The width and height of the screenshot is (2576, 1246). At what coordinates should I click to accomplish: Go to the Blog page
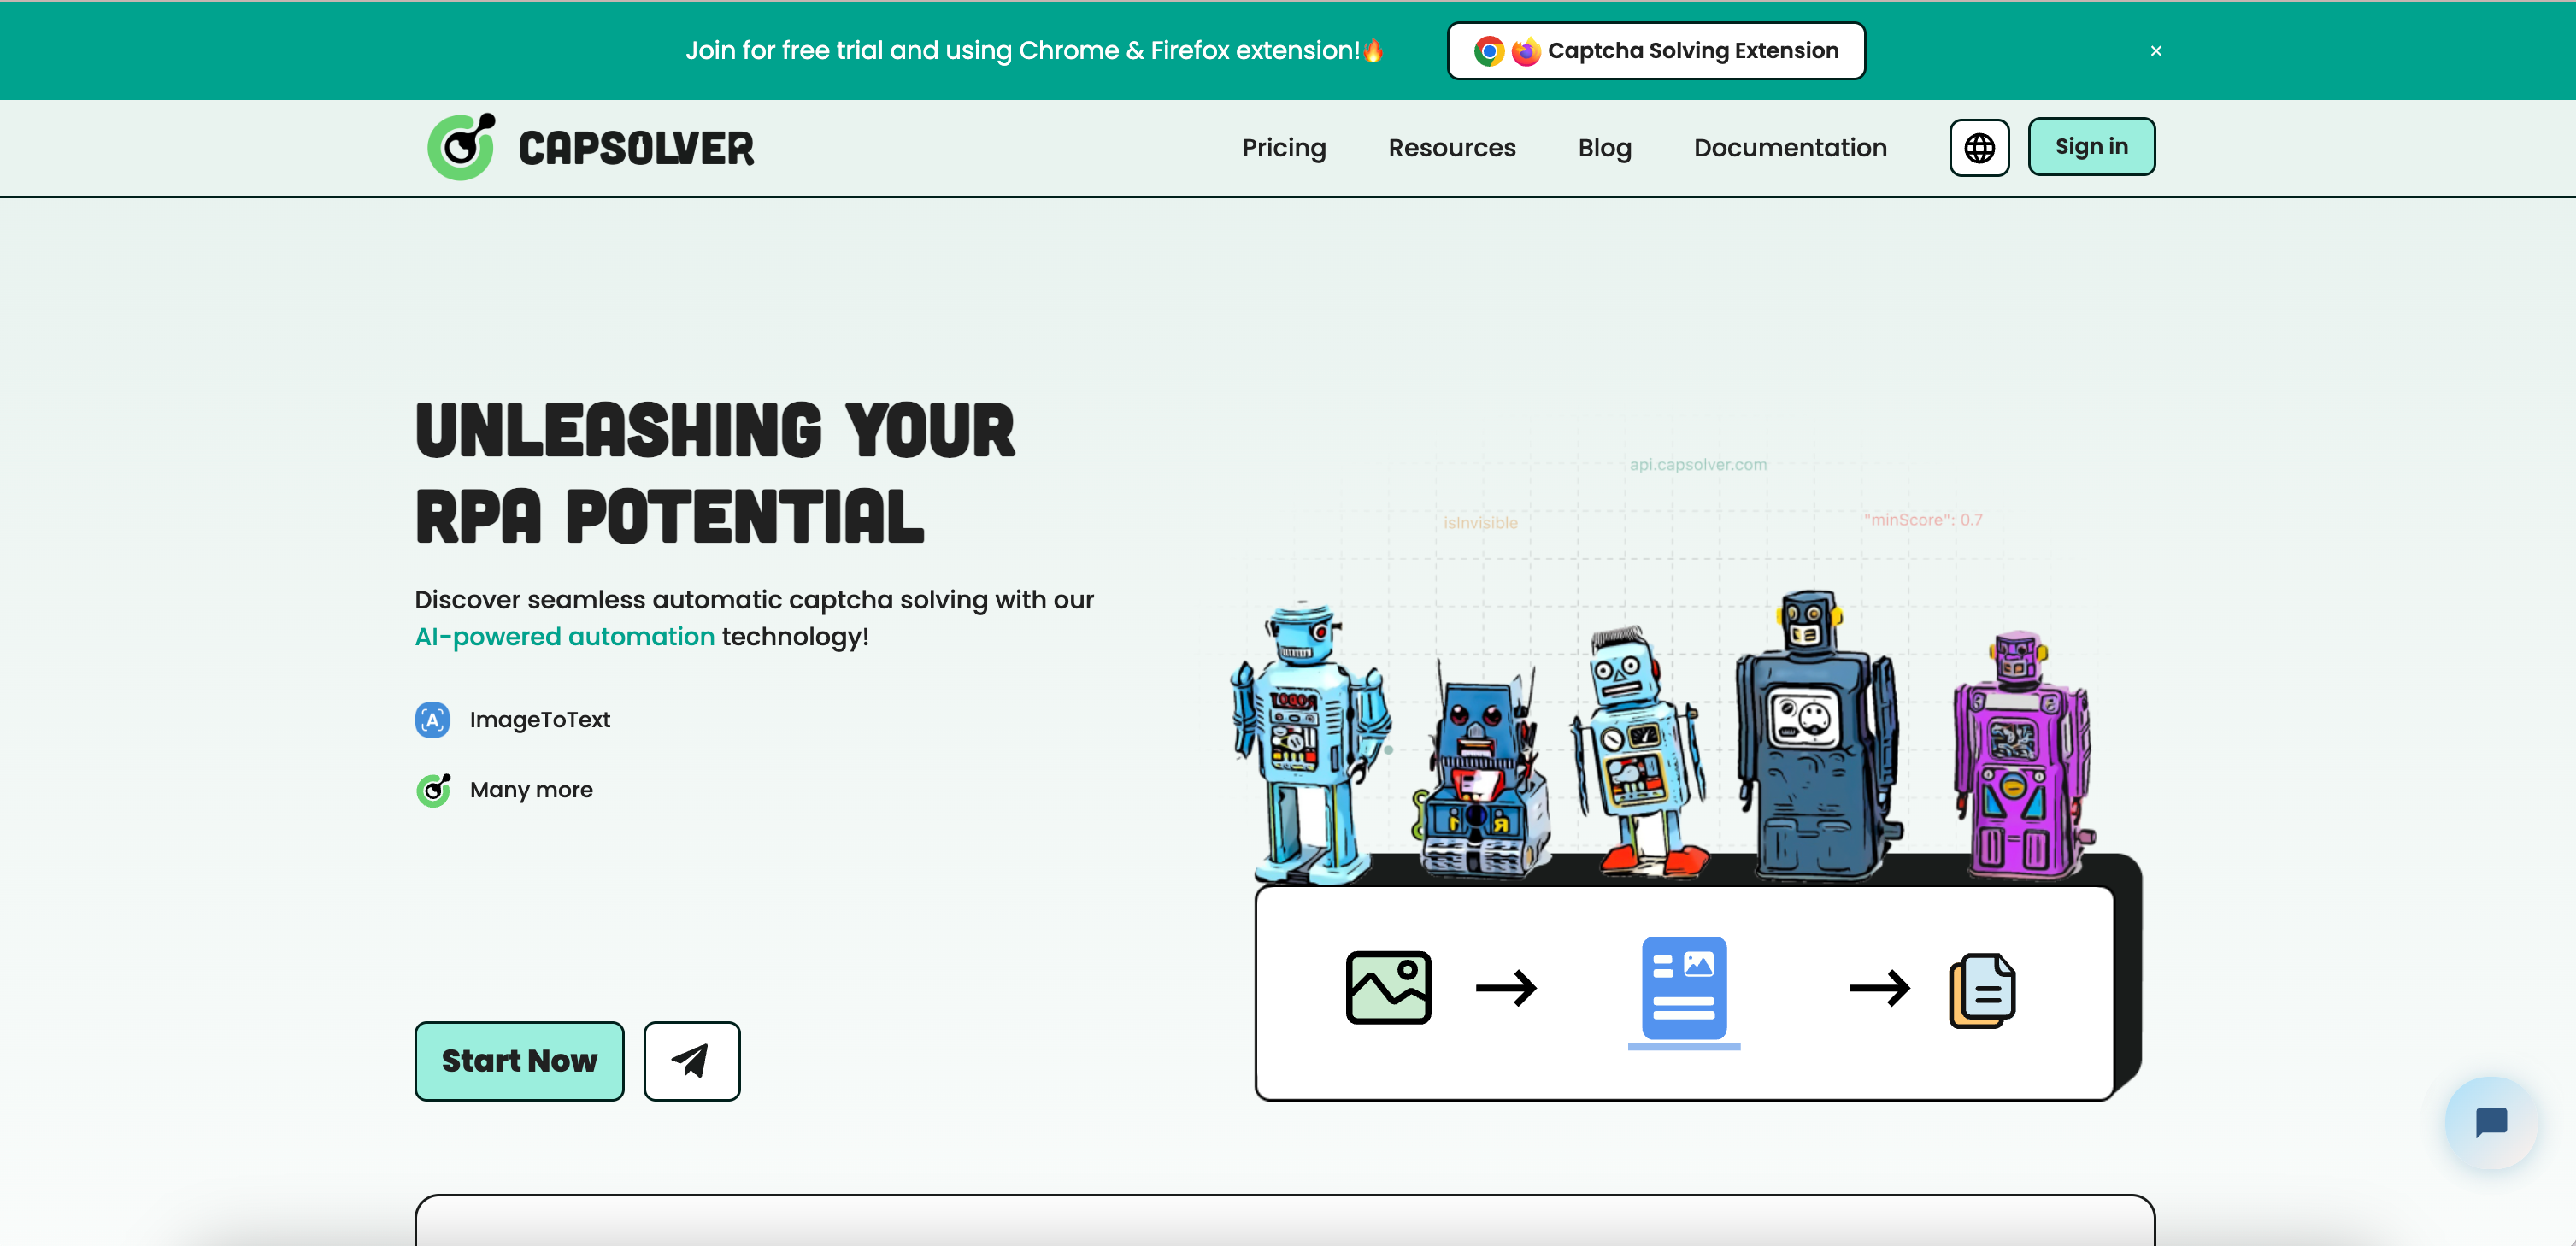pos(1604,148)
